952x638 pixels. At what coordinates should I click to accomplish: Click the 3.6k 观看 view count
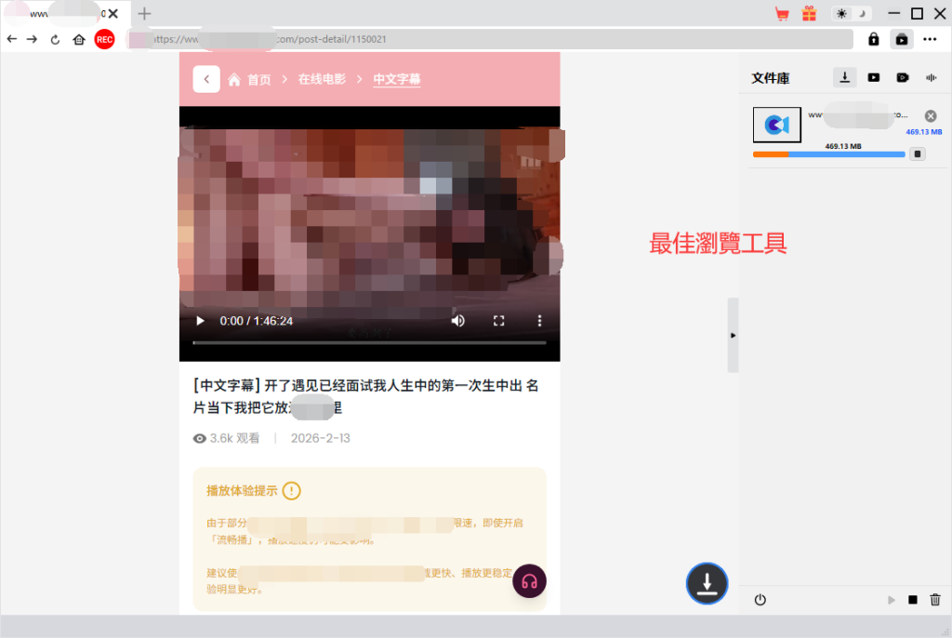click(x=227, y=438)
